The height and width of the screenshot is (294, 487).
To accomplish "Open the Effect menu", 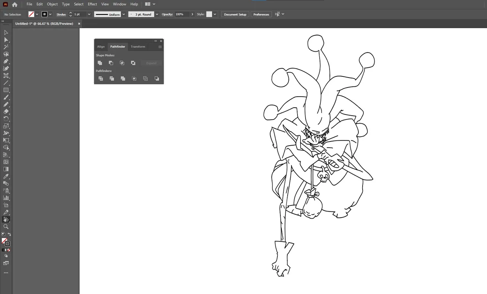I will 92,4.
